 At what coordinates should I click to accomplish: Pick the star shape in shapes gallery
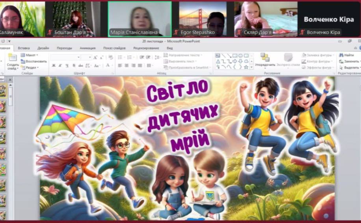click(x=246, y=67)
